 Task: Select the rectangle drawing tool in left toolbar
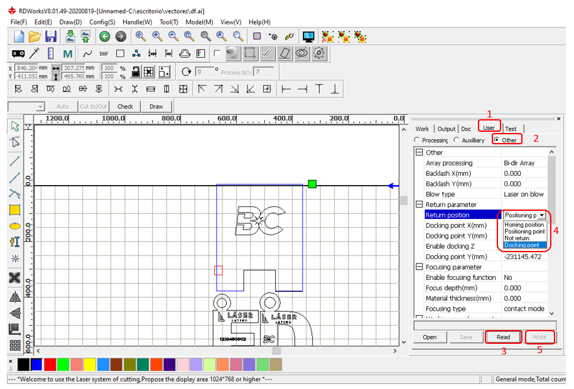(x=14, y=210)
